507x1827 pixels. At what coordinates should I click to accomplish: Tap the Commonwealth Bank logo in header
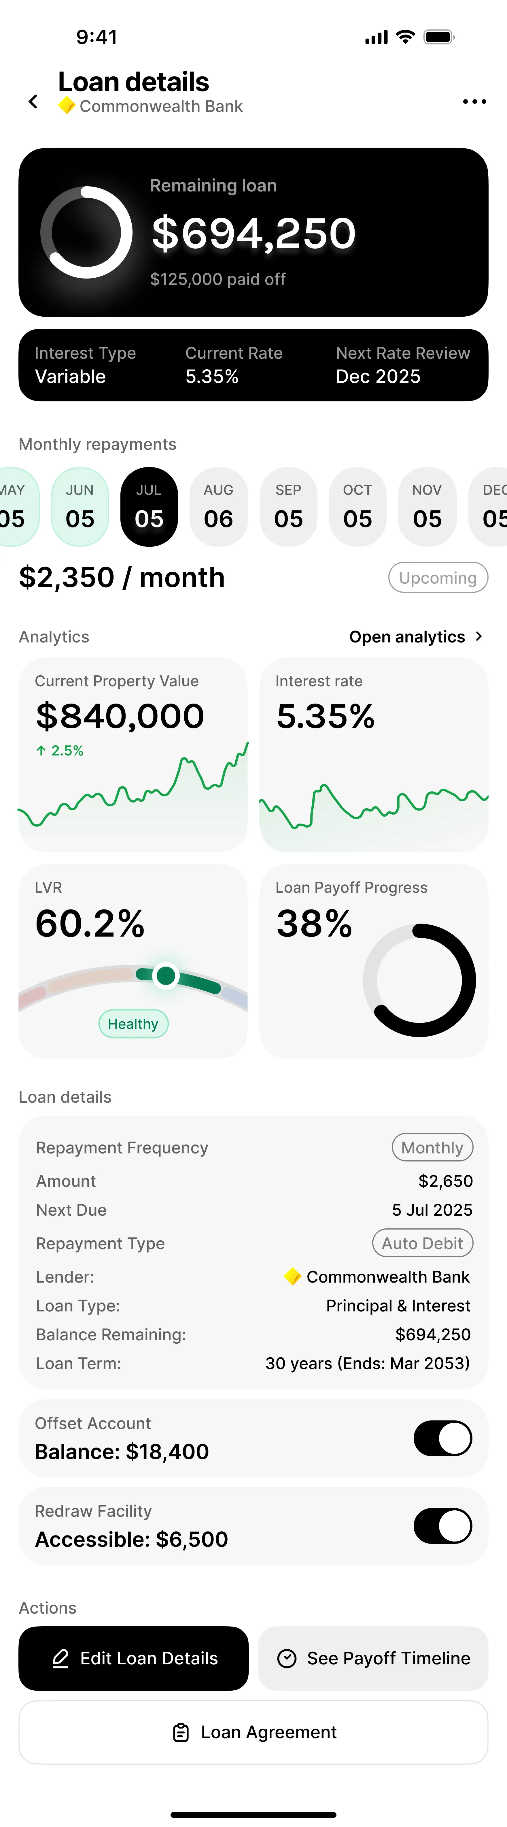pos(67,106)
